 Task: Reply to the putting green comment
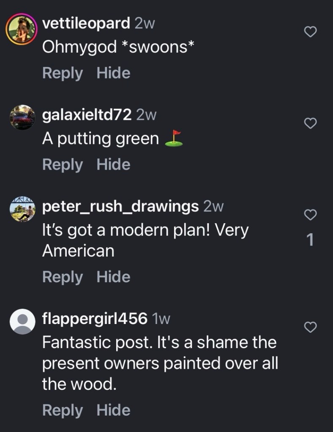[x=63, y=165]
